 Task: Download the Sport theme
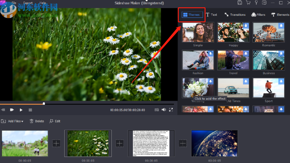281,81
